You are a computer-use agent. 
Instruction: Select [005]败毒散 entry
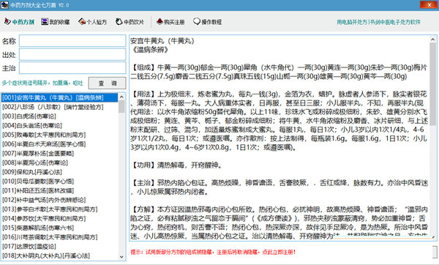(x=59, y=135)
